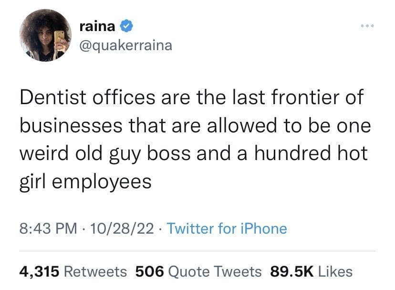
Task: Click the 8:43 PM timestamp
Action: coord(48,228)
